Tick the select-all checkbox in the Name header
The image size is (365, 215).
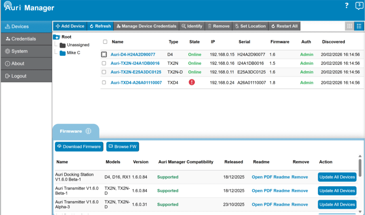[105, 42]
